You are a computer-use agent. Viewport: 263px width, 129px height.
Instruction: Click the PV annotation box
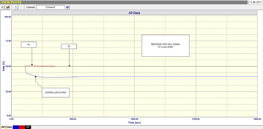[x=29, y=45]
